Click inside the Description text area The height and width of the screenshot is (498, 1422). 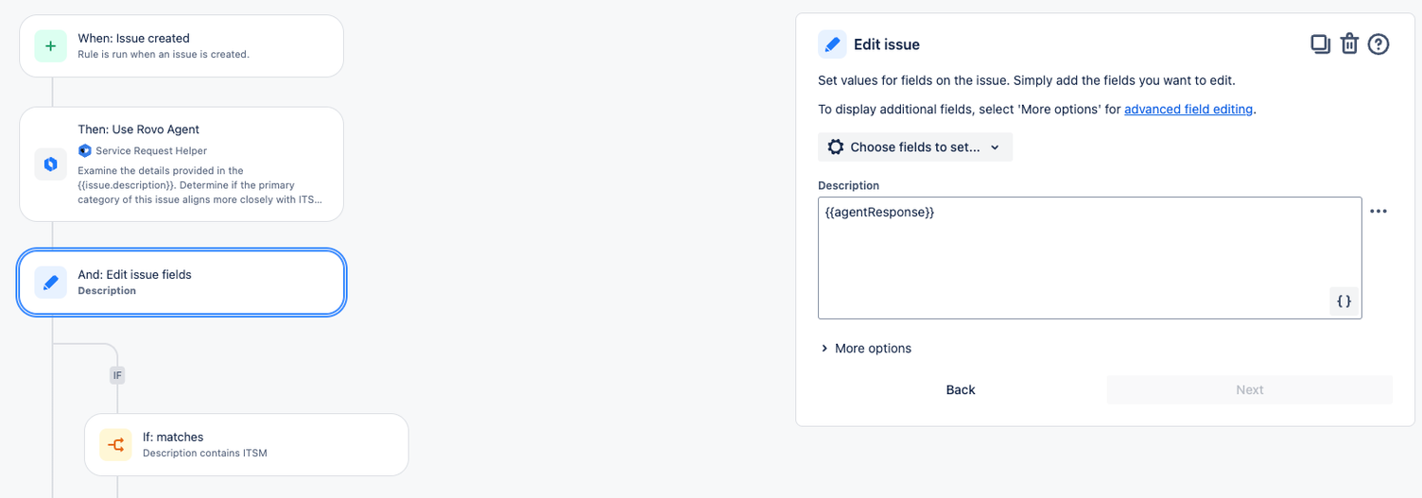1089,258
